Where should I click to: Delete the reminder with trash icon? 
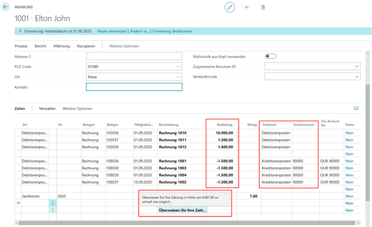click(x=263, y=8)
